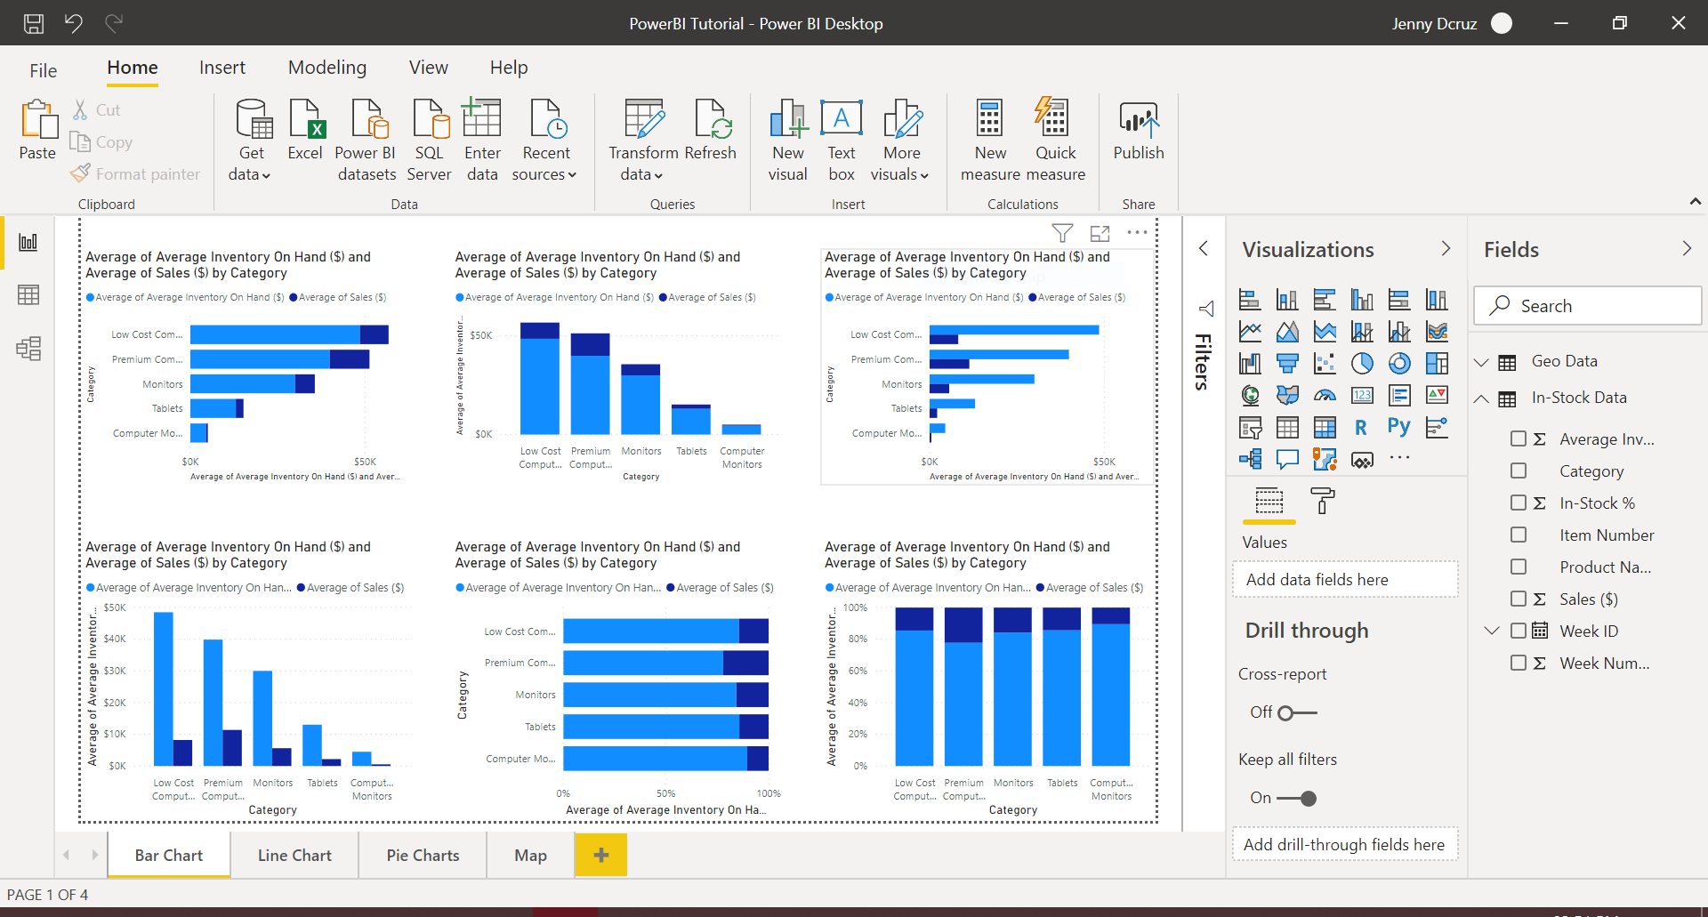Pick the decomposition tree visualization
This screenshot has height=917, width=1708.
tap(1250, 459)
